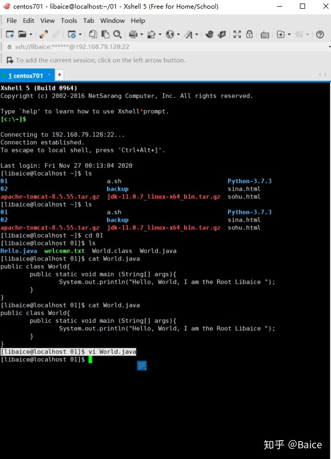
Task: Click the Xshell app icon in title bar
Action: tap(7, 6)
